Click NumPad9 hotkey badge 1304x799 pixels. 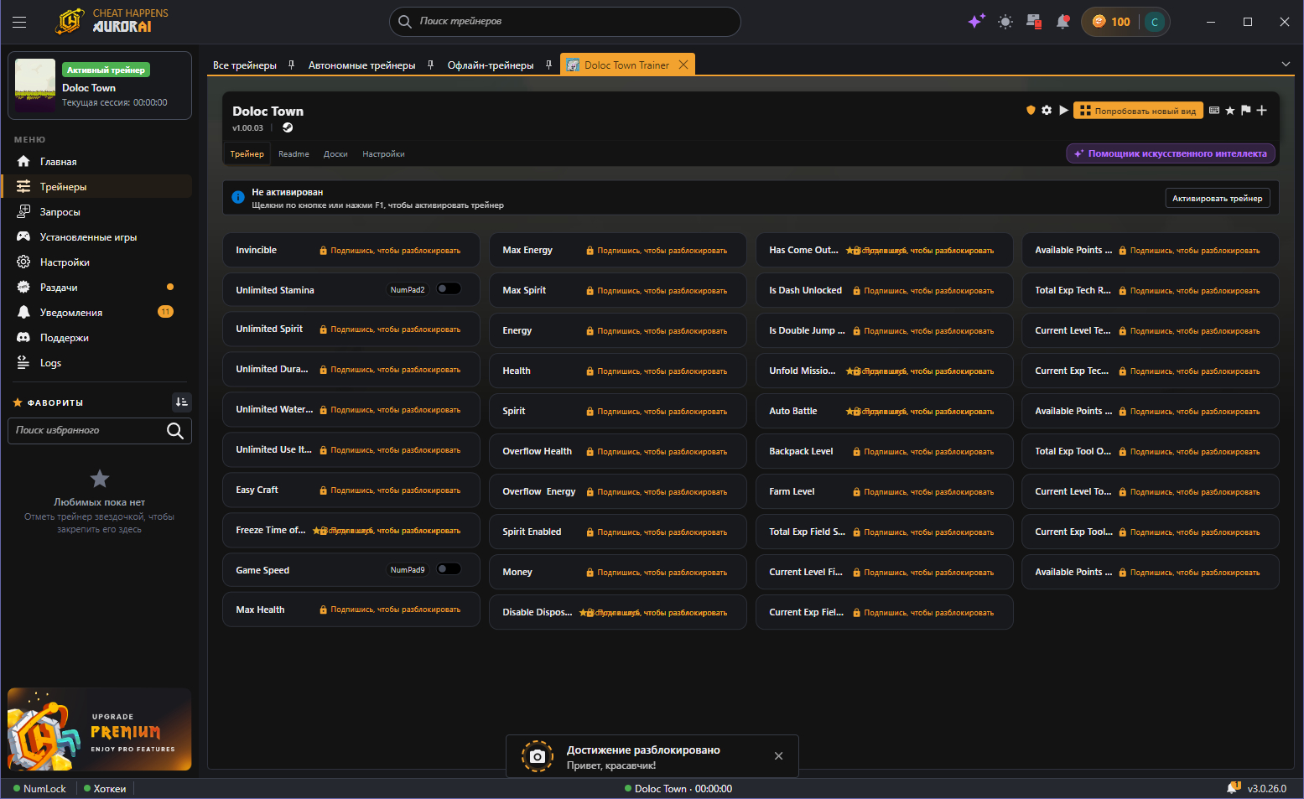pos(408,570)
